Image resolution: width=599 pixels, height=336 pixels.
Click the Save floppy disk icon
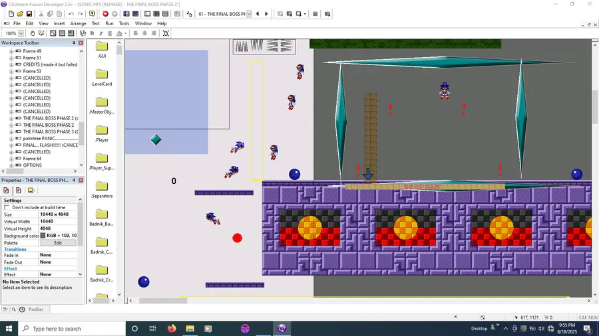(x=29, y=14)
